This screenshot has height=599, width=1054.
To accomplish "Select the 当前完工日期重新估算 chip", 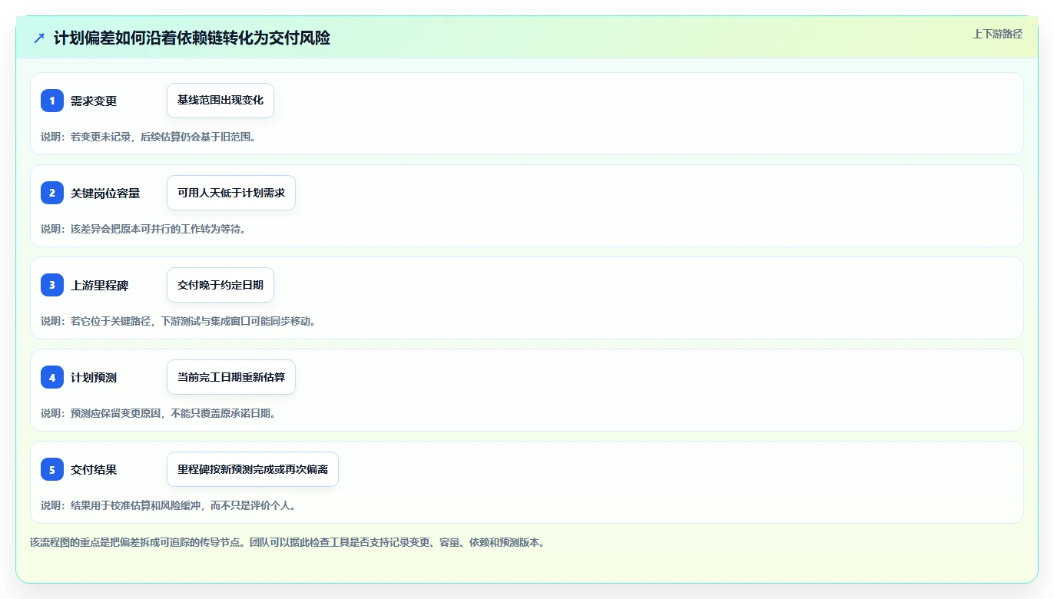I will (231, 377).
